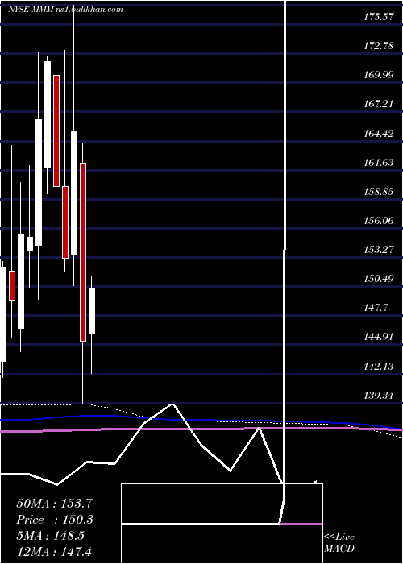
Task: Click the 5MA : 148.5 readout
Action: tap(50, 536)
